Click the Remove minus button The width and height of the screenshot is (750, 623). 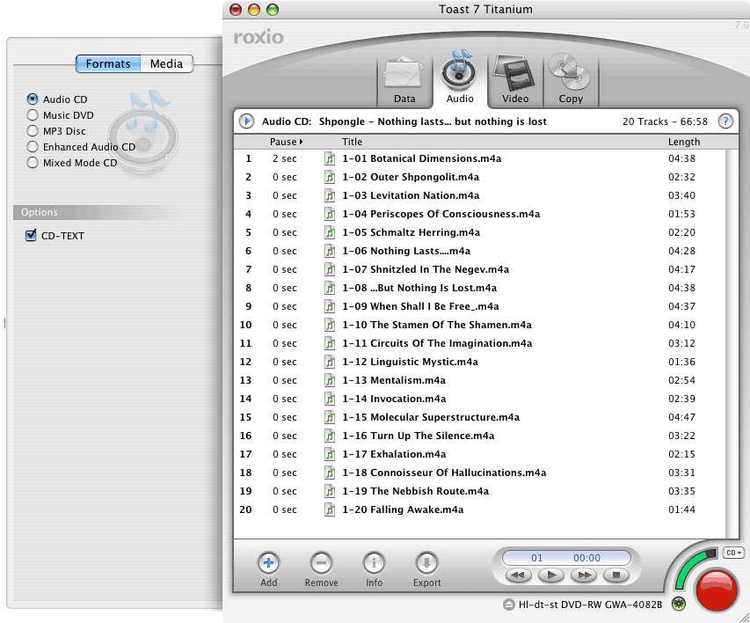point(321,563)
